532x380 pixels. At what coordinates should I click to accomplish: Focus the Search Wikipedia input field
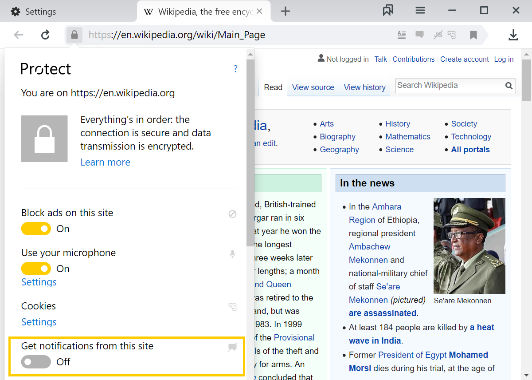tap(449, 86)
